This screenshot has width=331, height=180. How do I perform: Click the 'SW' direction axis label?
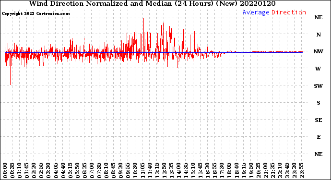click(319, 86)
